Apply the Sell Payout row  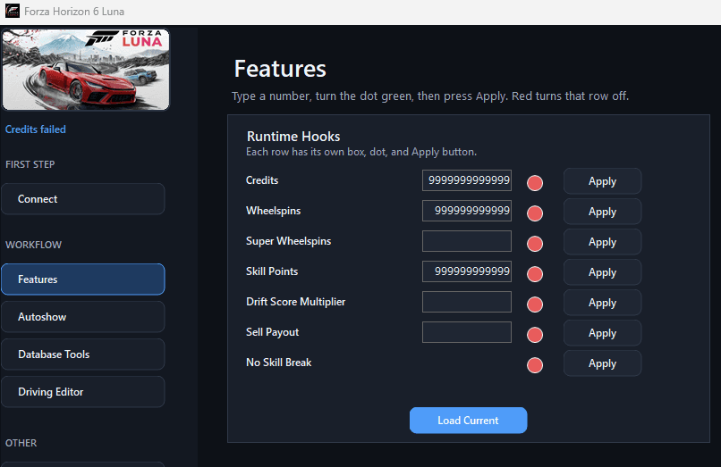click(602, 332)
